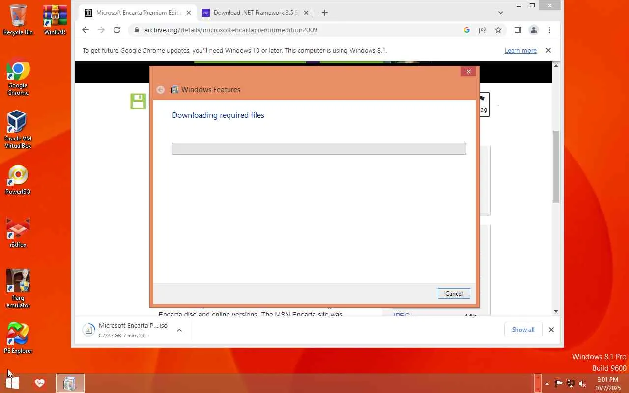Switch to the Download .NET Framework 3.5 tab

[x=256, y=13]
